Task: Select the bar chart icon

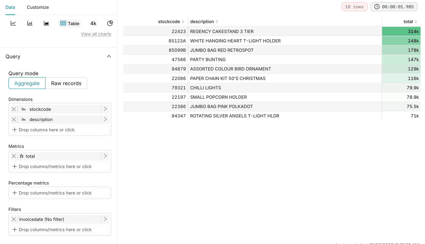Action: 30,23
